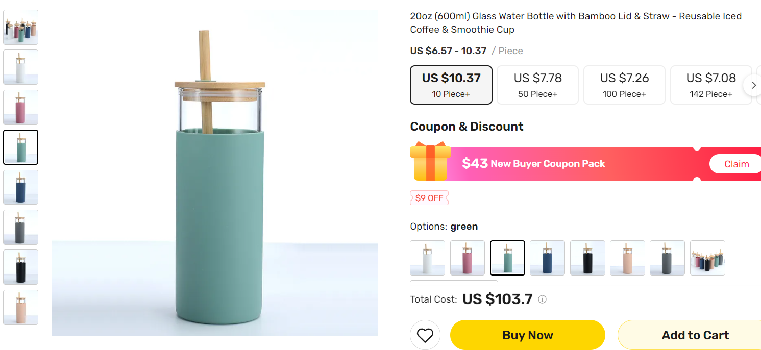Click the gift box coupon icon
This screenshot has width=761, height=350.
point(430,162)
